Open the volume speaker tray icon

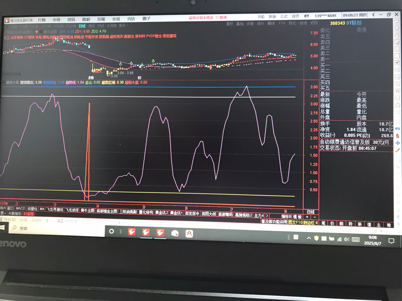point(347,239)
